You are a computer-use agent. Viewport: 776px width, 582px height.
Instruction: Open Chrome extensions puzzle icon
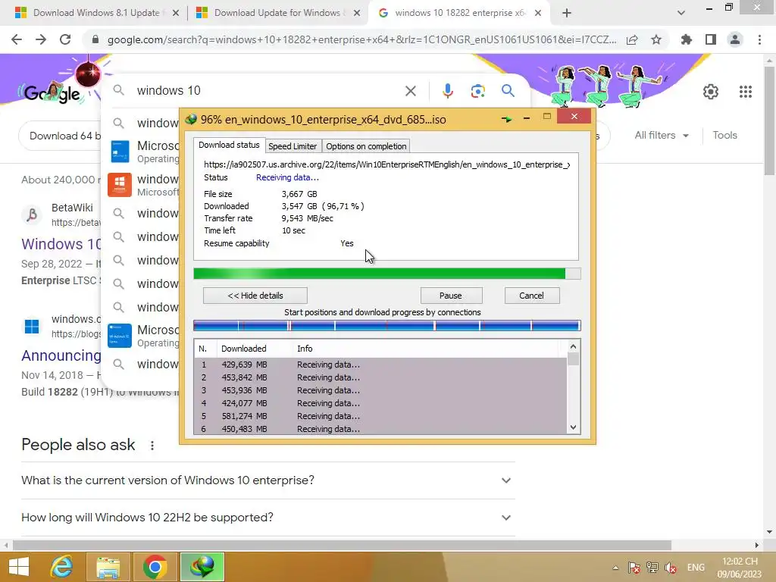pos(686,39)
